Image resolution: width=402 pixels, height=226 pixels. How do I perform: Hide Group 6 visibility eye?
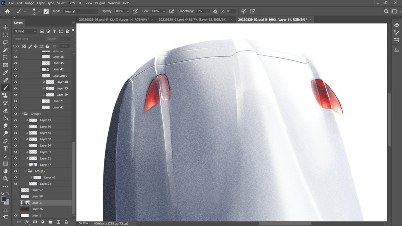click(x=15, y=114)
